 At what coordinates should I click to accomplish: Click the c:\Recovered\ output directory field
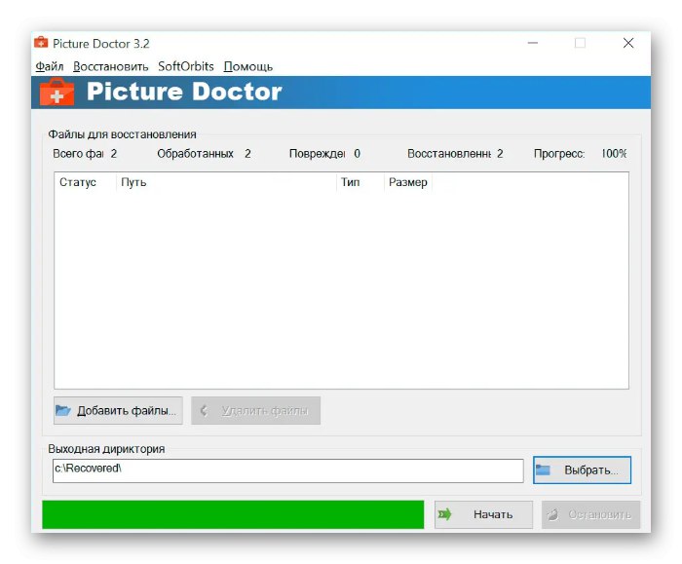(x=288, y=470)
